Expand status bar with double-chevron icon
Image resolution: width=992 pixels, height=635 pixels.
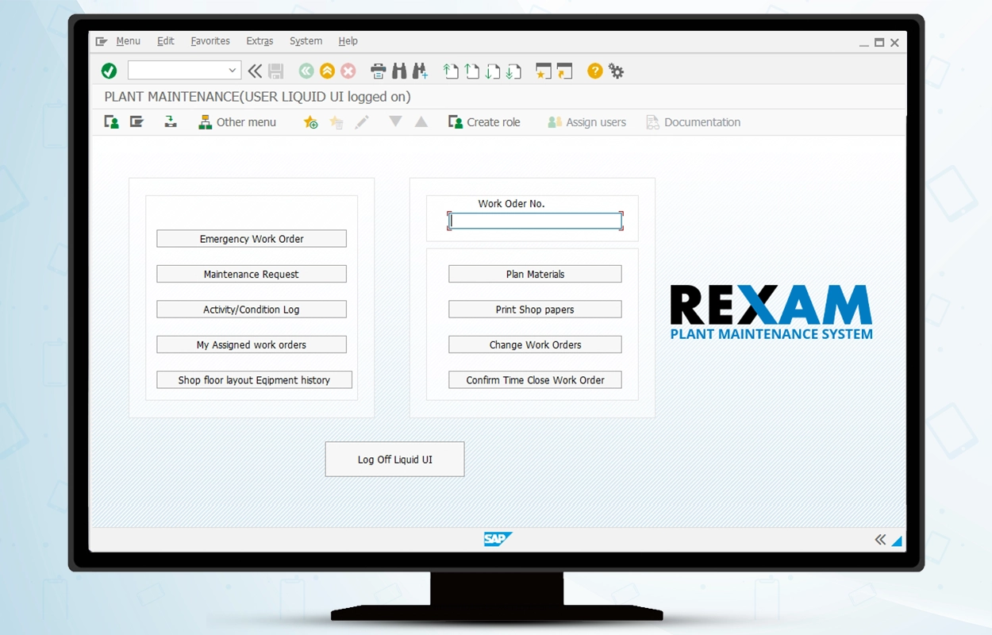(880, 540)
